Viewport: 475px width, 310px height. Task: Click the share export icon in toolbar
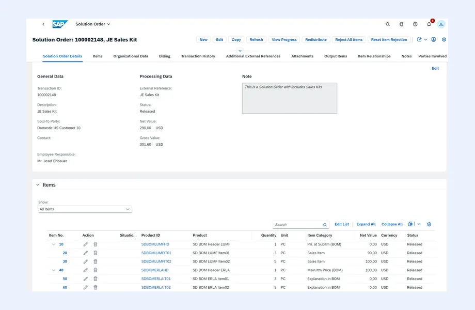[x=419, y=39]
